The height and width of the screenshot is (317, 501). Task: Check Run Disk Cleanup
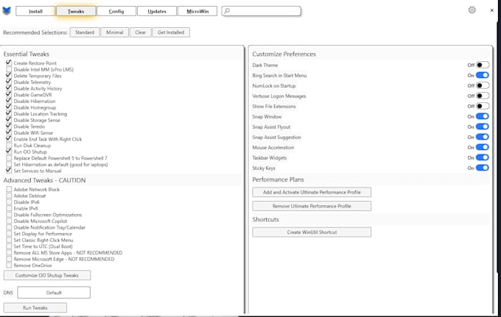(x=9, y=146)
